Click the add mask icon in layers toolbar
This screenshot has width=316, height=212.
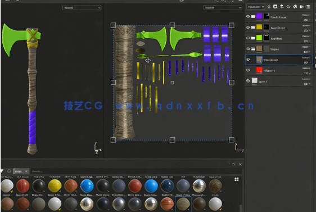[276, 7]
